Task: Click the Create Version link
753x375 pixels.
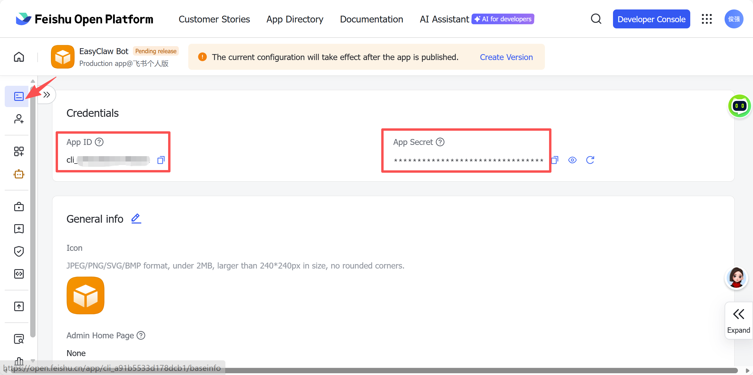Action: click(506, 57)
